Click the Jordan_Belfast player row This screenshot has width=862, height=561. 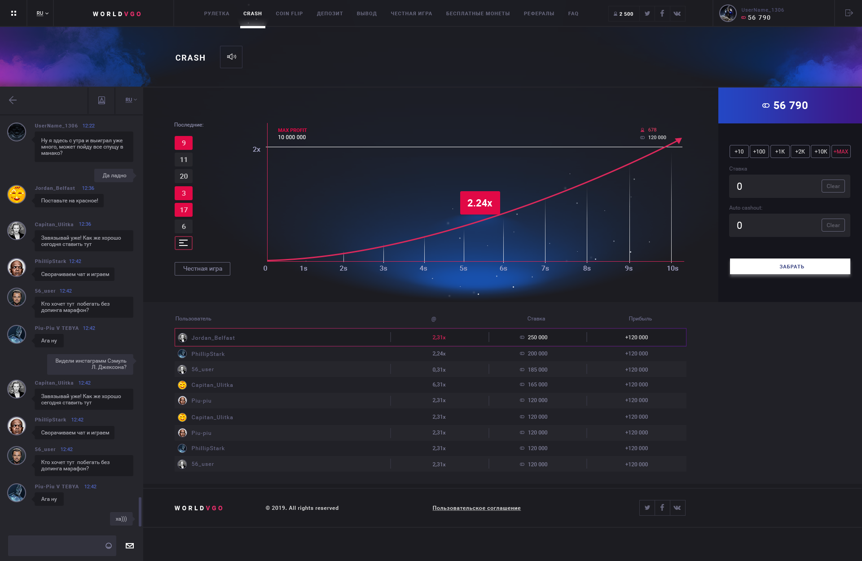[431, 337]
